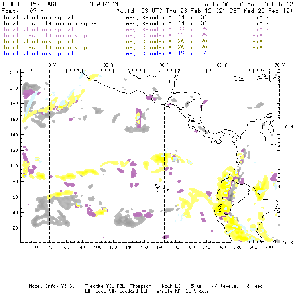Click 'Init: 06 UTC Mon 20 Feb 12'
The height and width of the screenshot is (295, 295).
click(247, 4)
